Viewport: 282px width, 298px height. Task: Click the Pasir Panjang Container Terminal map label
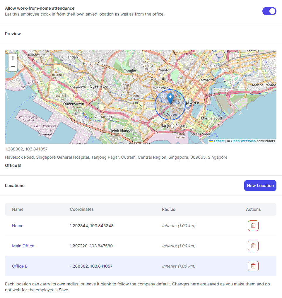click(x=45, y=130)
